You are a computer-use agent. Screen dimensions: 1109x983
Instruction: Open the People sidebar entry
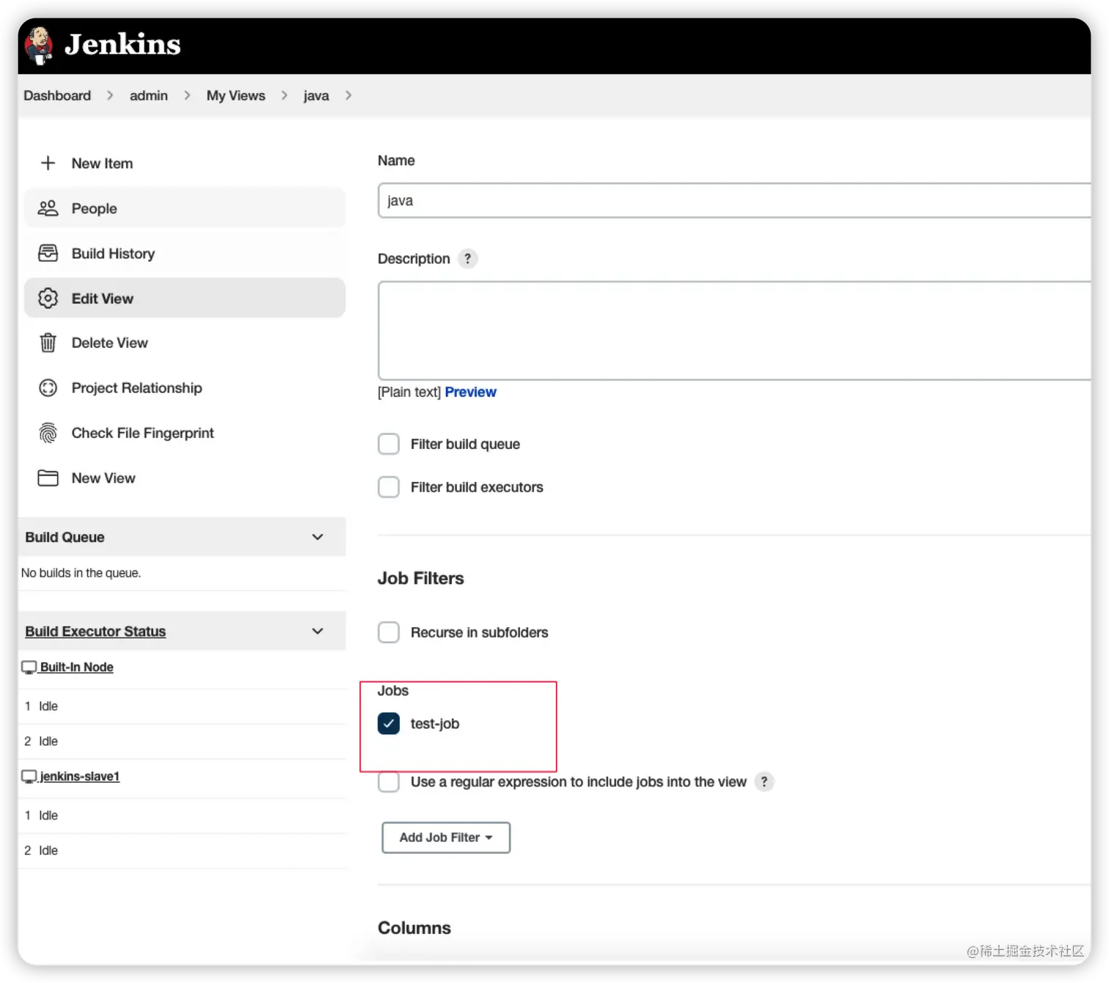[185, 208]
